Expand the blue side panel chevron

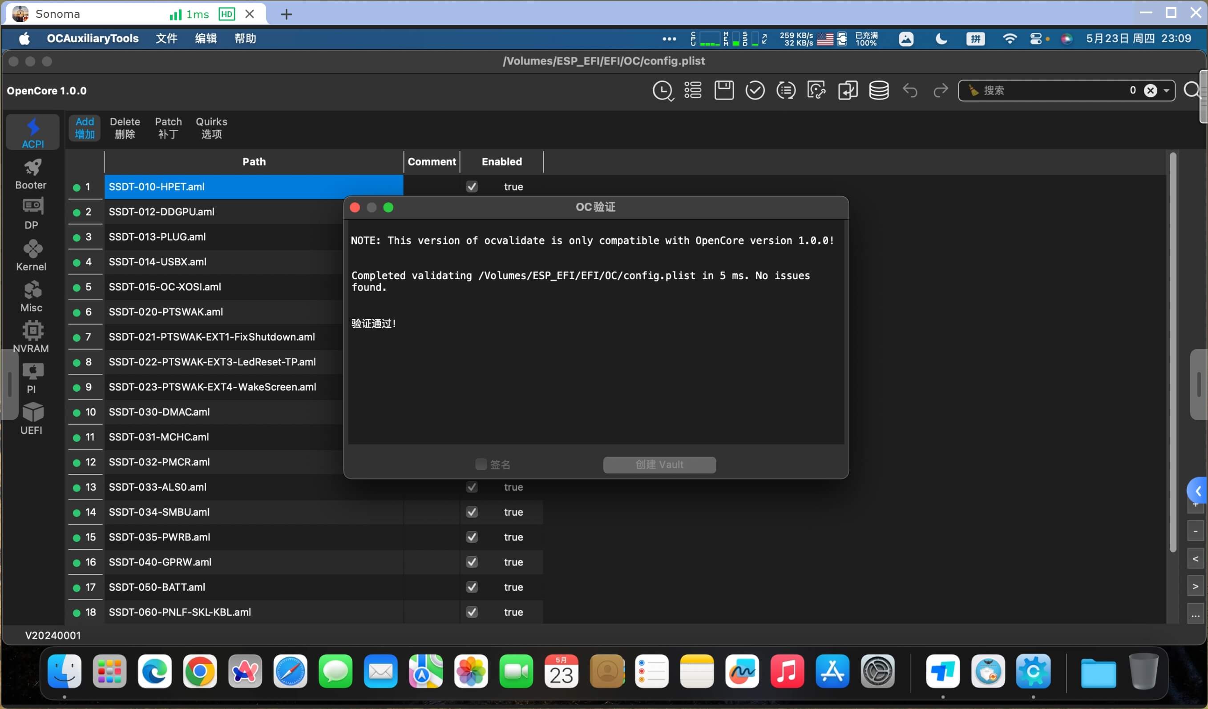[1197, 491]
